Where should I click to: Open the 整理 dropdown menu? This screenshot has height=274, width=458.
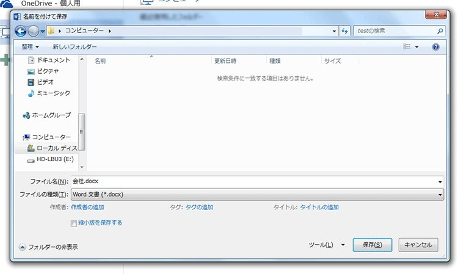[30, 46]
